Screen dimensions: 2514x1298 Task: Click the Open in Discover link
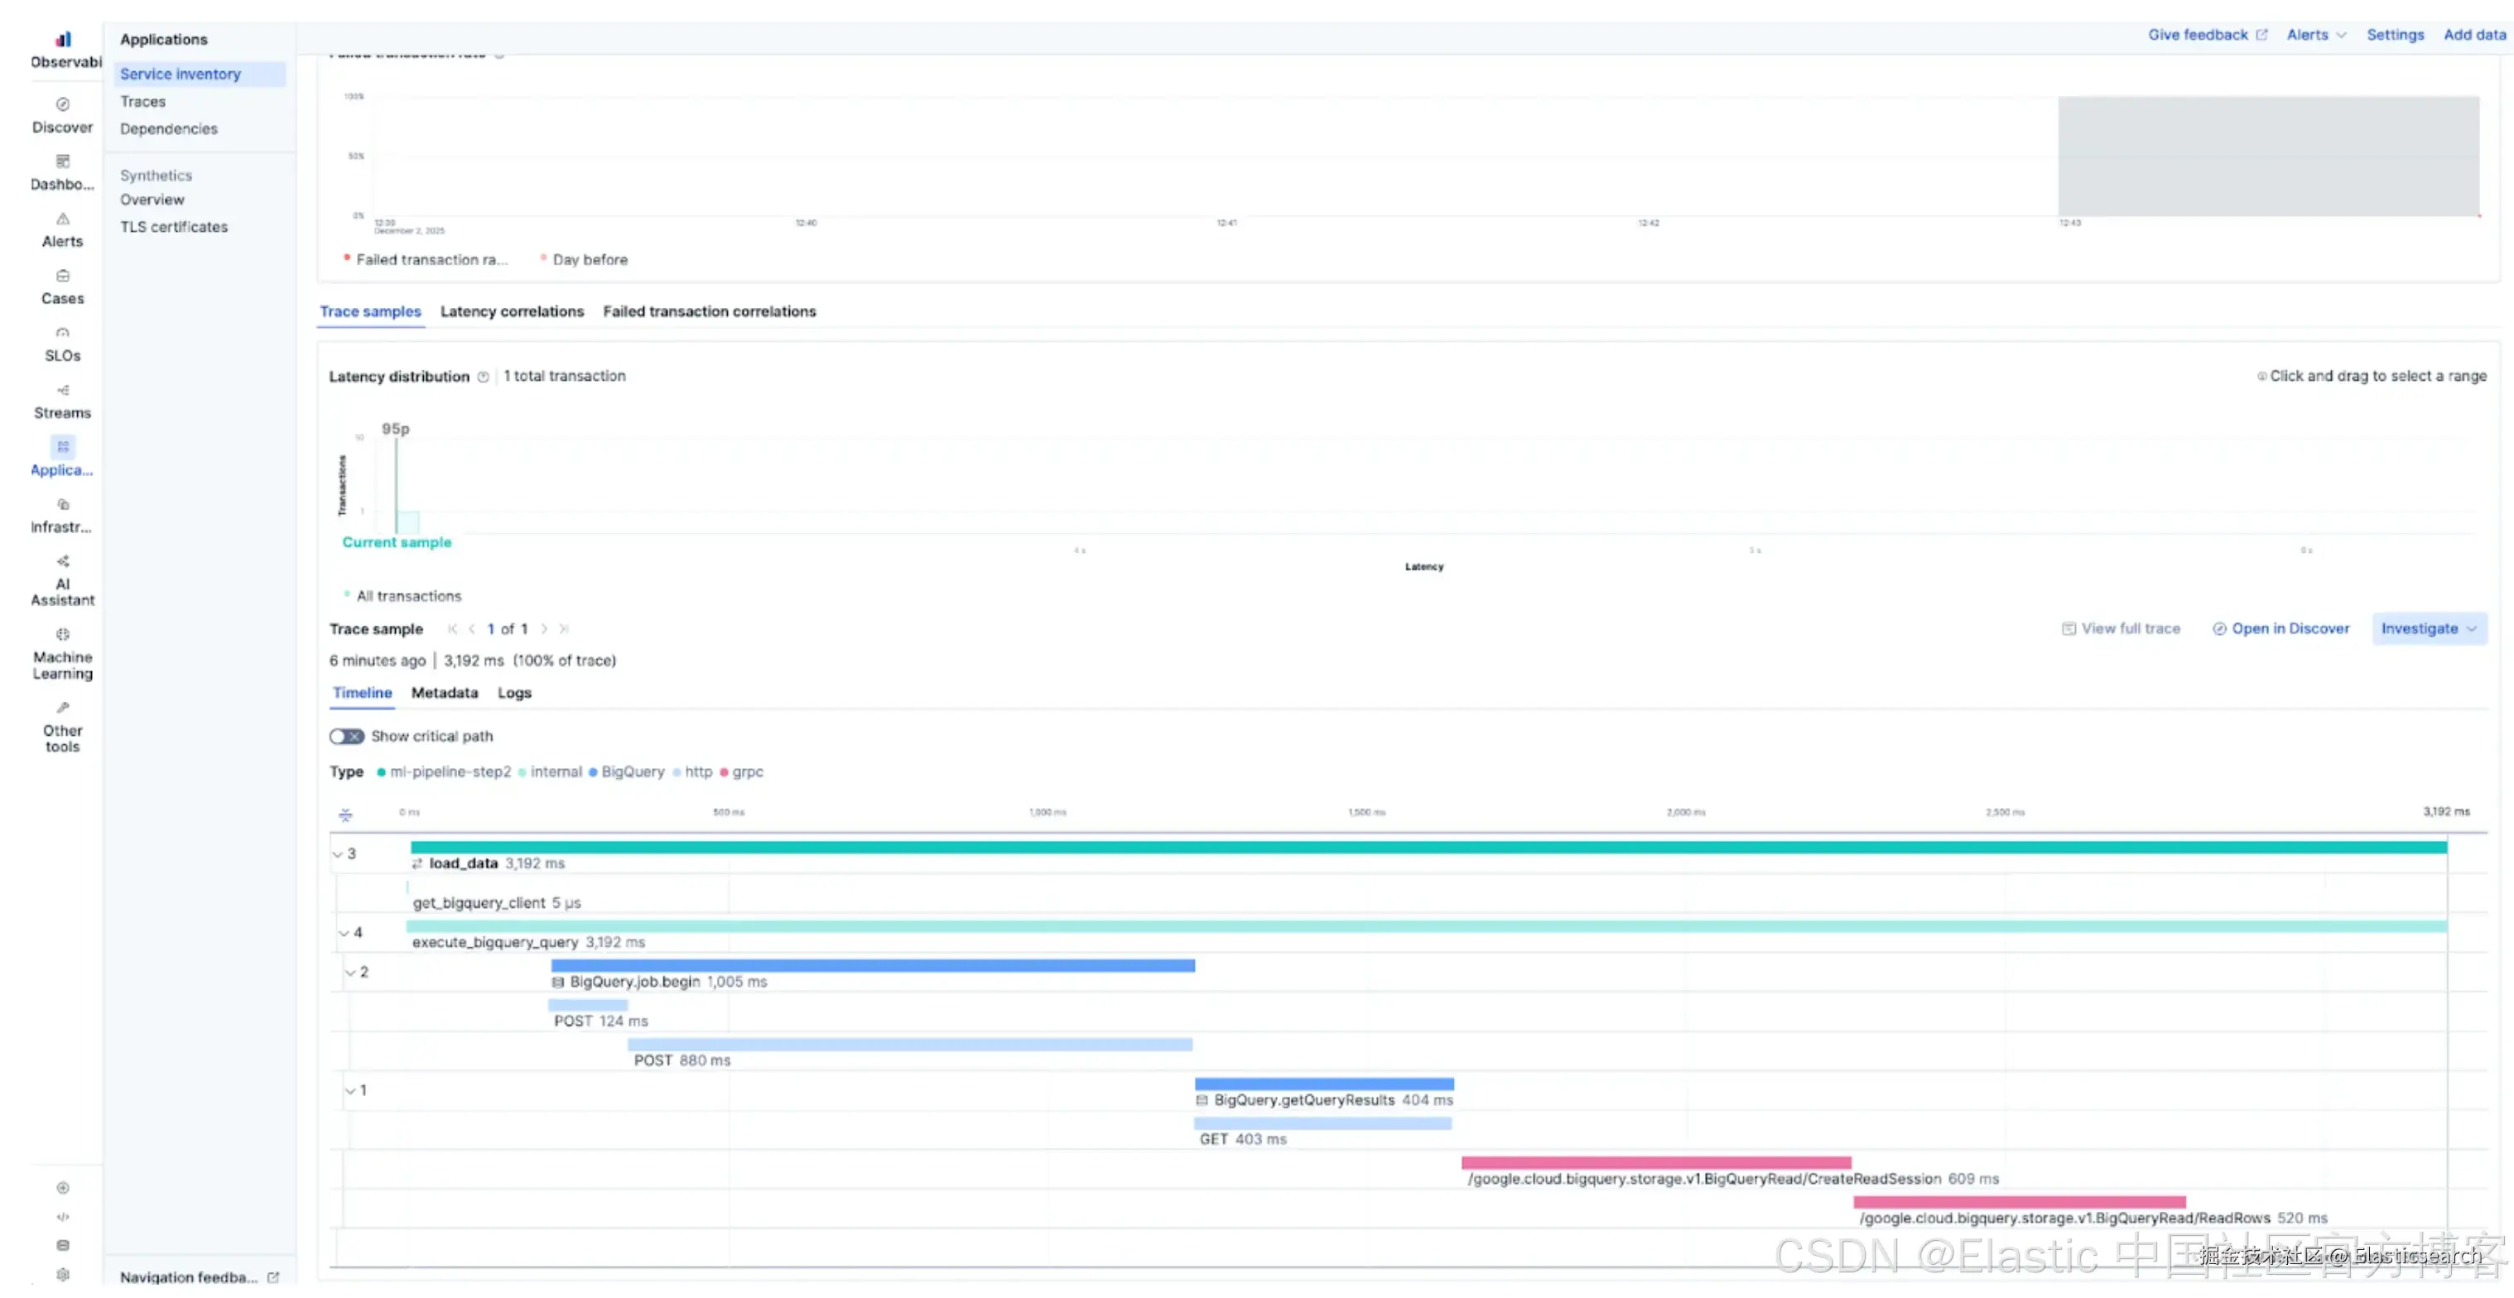[2280, 629]
